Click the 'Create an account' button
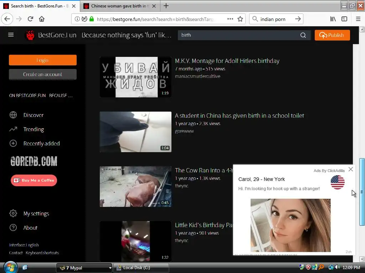The height and width of the screenshot is (273, 365). [43, 74]
